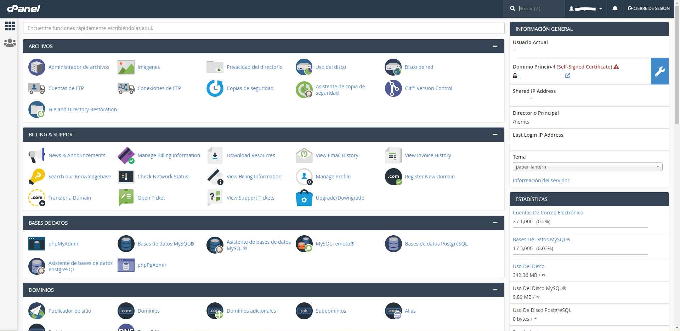Open the File and Directory Restoration icon
Viewport: 680px width, 331px height.
coord(37,110)
